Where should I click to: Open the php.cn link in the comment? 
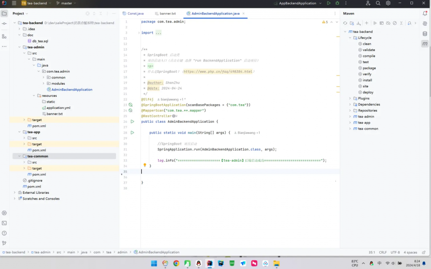click(x=218, y=71)
